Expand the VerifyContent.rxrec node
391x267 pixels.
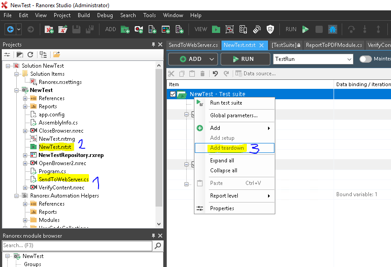25,188
